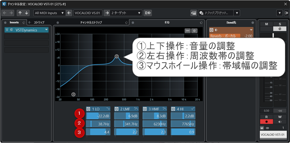The width and height of the screenshot is (290, 143).
Task: Click the トラックプリセット field
Action: (216, 13)
